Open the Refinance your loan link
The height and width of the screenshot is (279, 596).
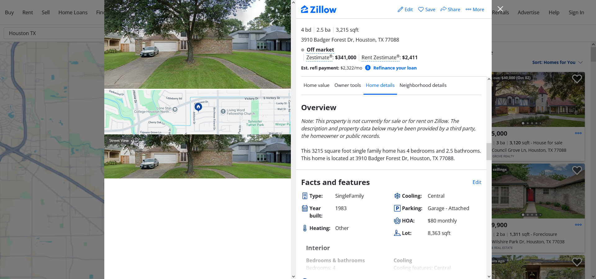(x=395, y=68)
